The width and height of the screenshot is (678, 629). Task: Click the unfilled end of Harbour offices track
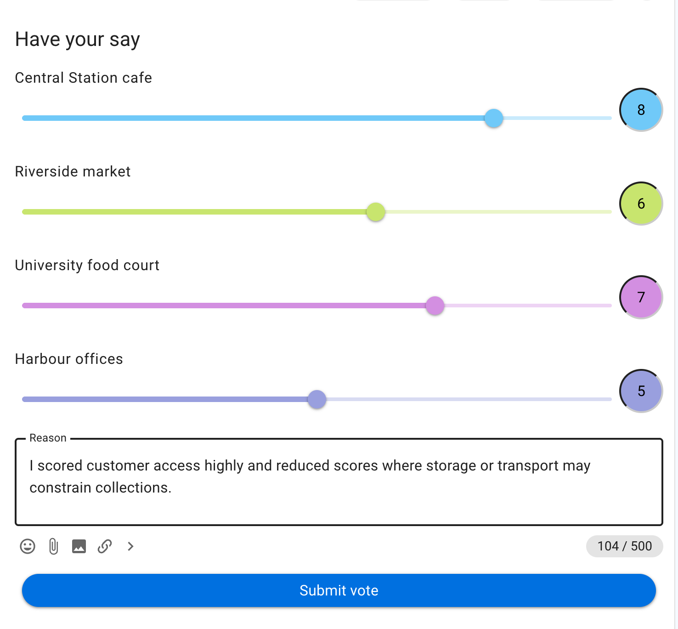click(x=469, y=399)
